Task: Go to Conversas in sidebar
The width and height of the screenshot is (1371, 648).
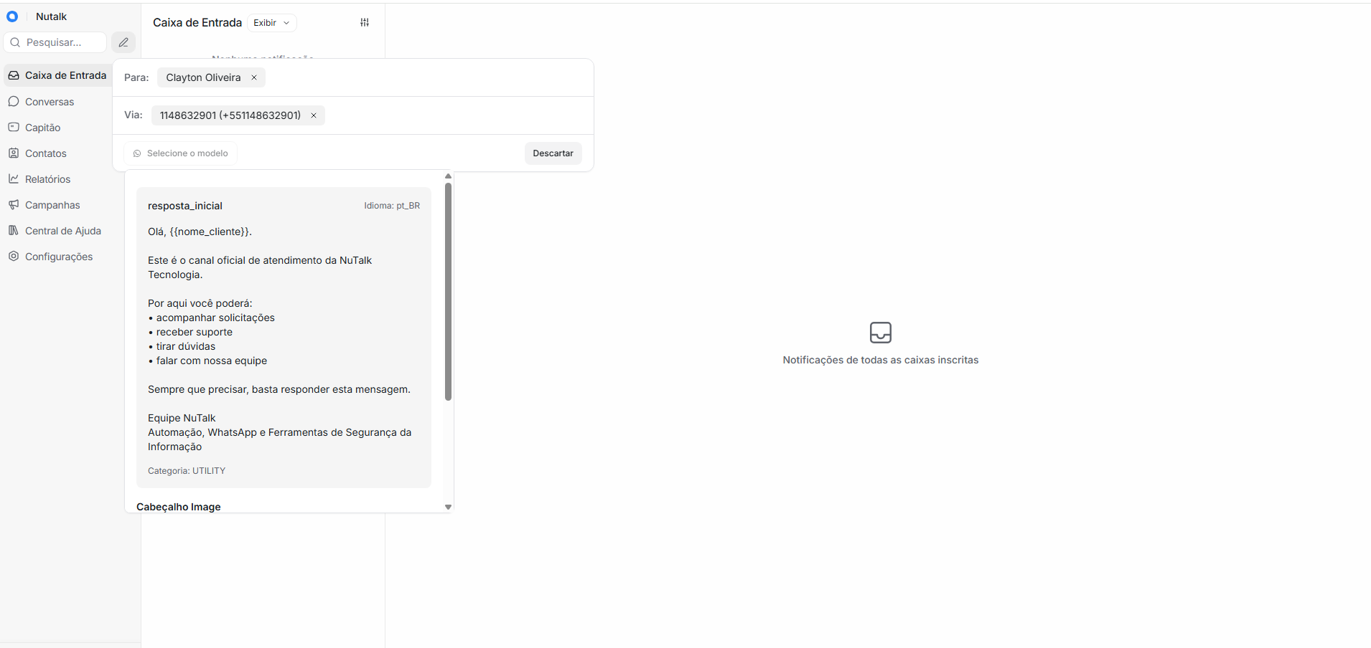Action: pyautogui.click(x=50, y=102)
